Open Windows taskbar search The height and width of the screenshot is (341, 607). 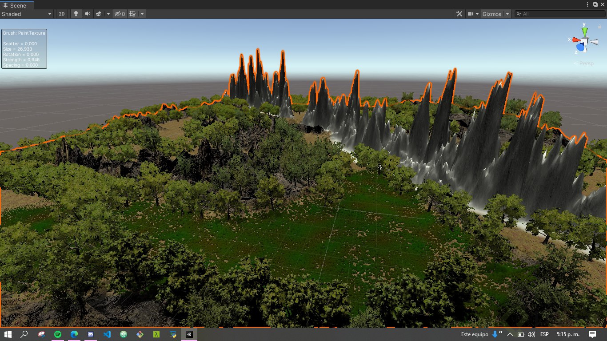(x=24, y=334)
